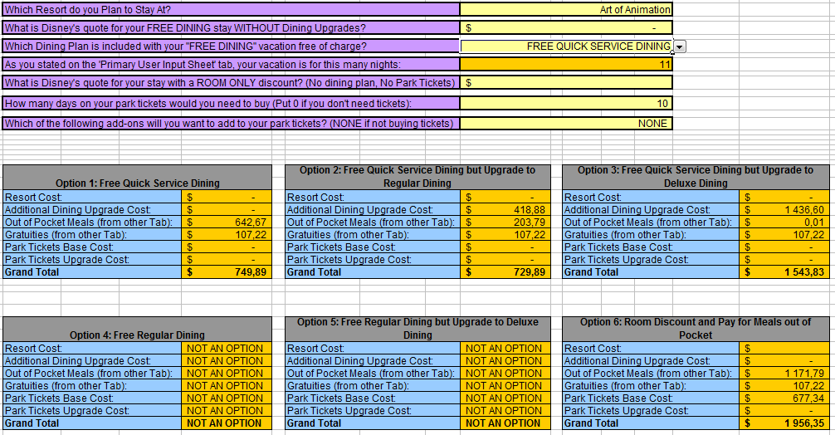The height and width of the screenshot is (435, 835).
Task: Click Option 5 'Out of Pocket Meals' label
Action: pos(372,374)
